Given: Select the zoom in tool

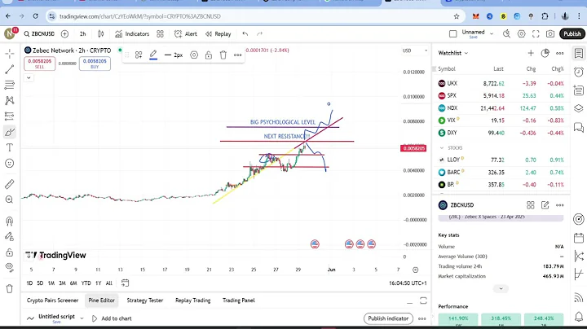Looking at the screenshot, I should (x=10, y=200).
